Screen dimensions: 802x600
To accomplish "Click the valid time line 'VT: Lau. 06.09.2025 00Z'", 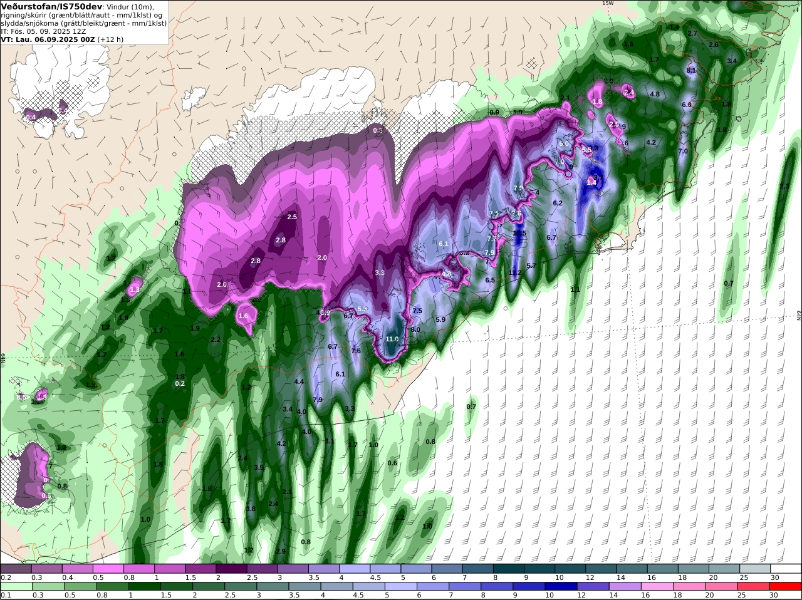I will coord(48,39).
